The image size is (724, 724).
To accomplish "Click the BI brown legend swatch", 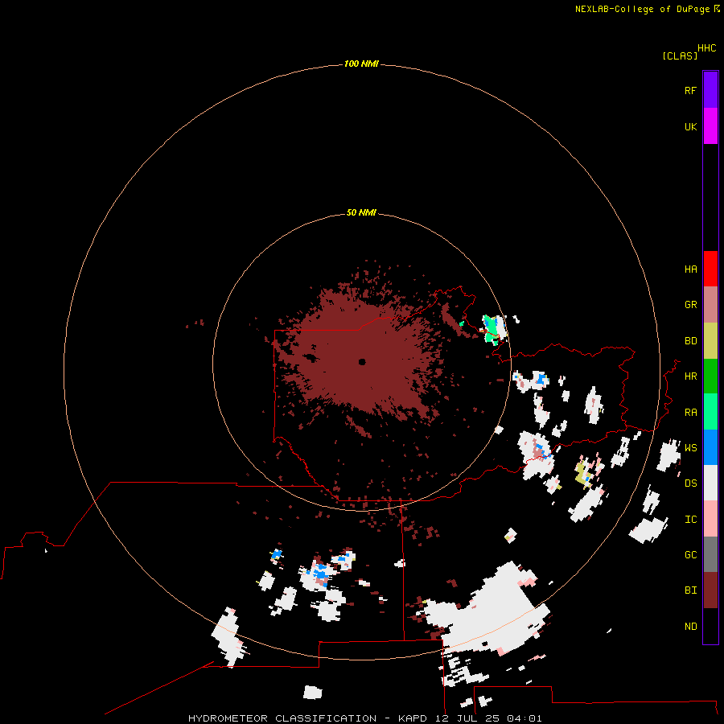I will (x=710, y=590).
